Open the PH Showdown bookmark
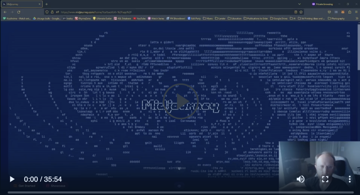Viewport: 360px width, 195px height. [x=176, y=18]
